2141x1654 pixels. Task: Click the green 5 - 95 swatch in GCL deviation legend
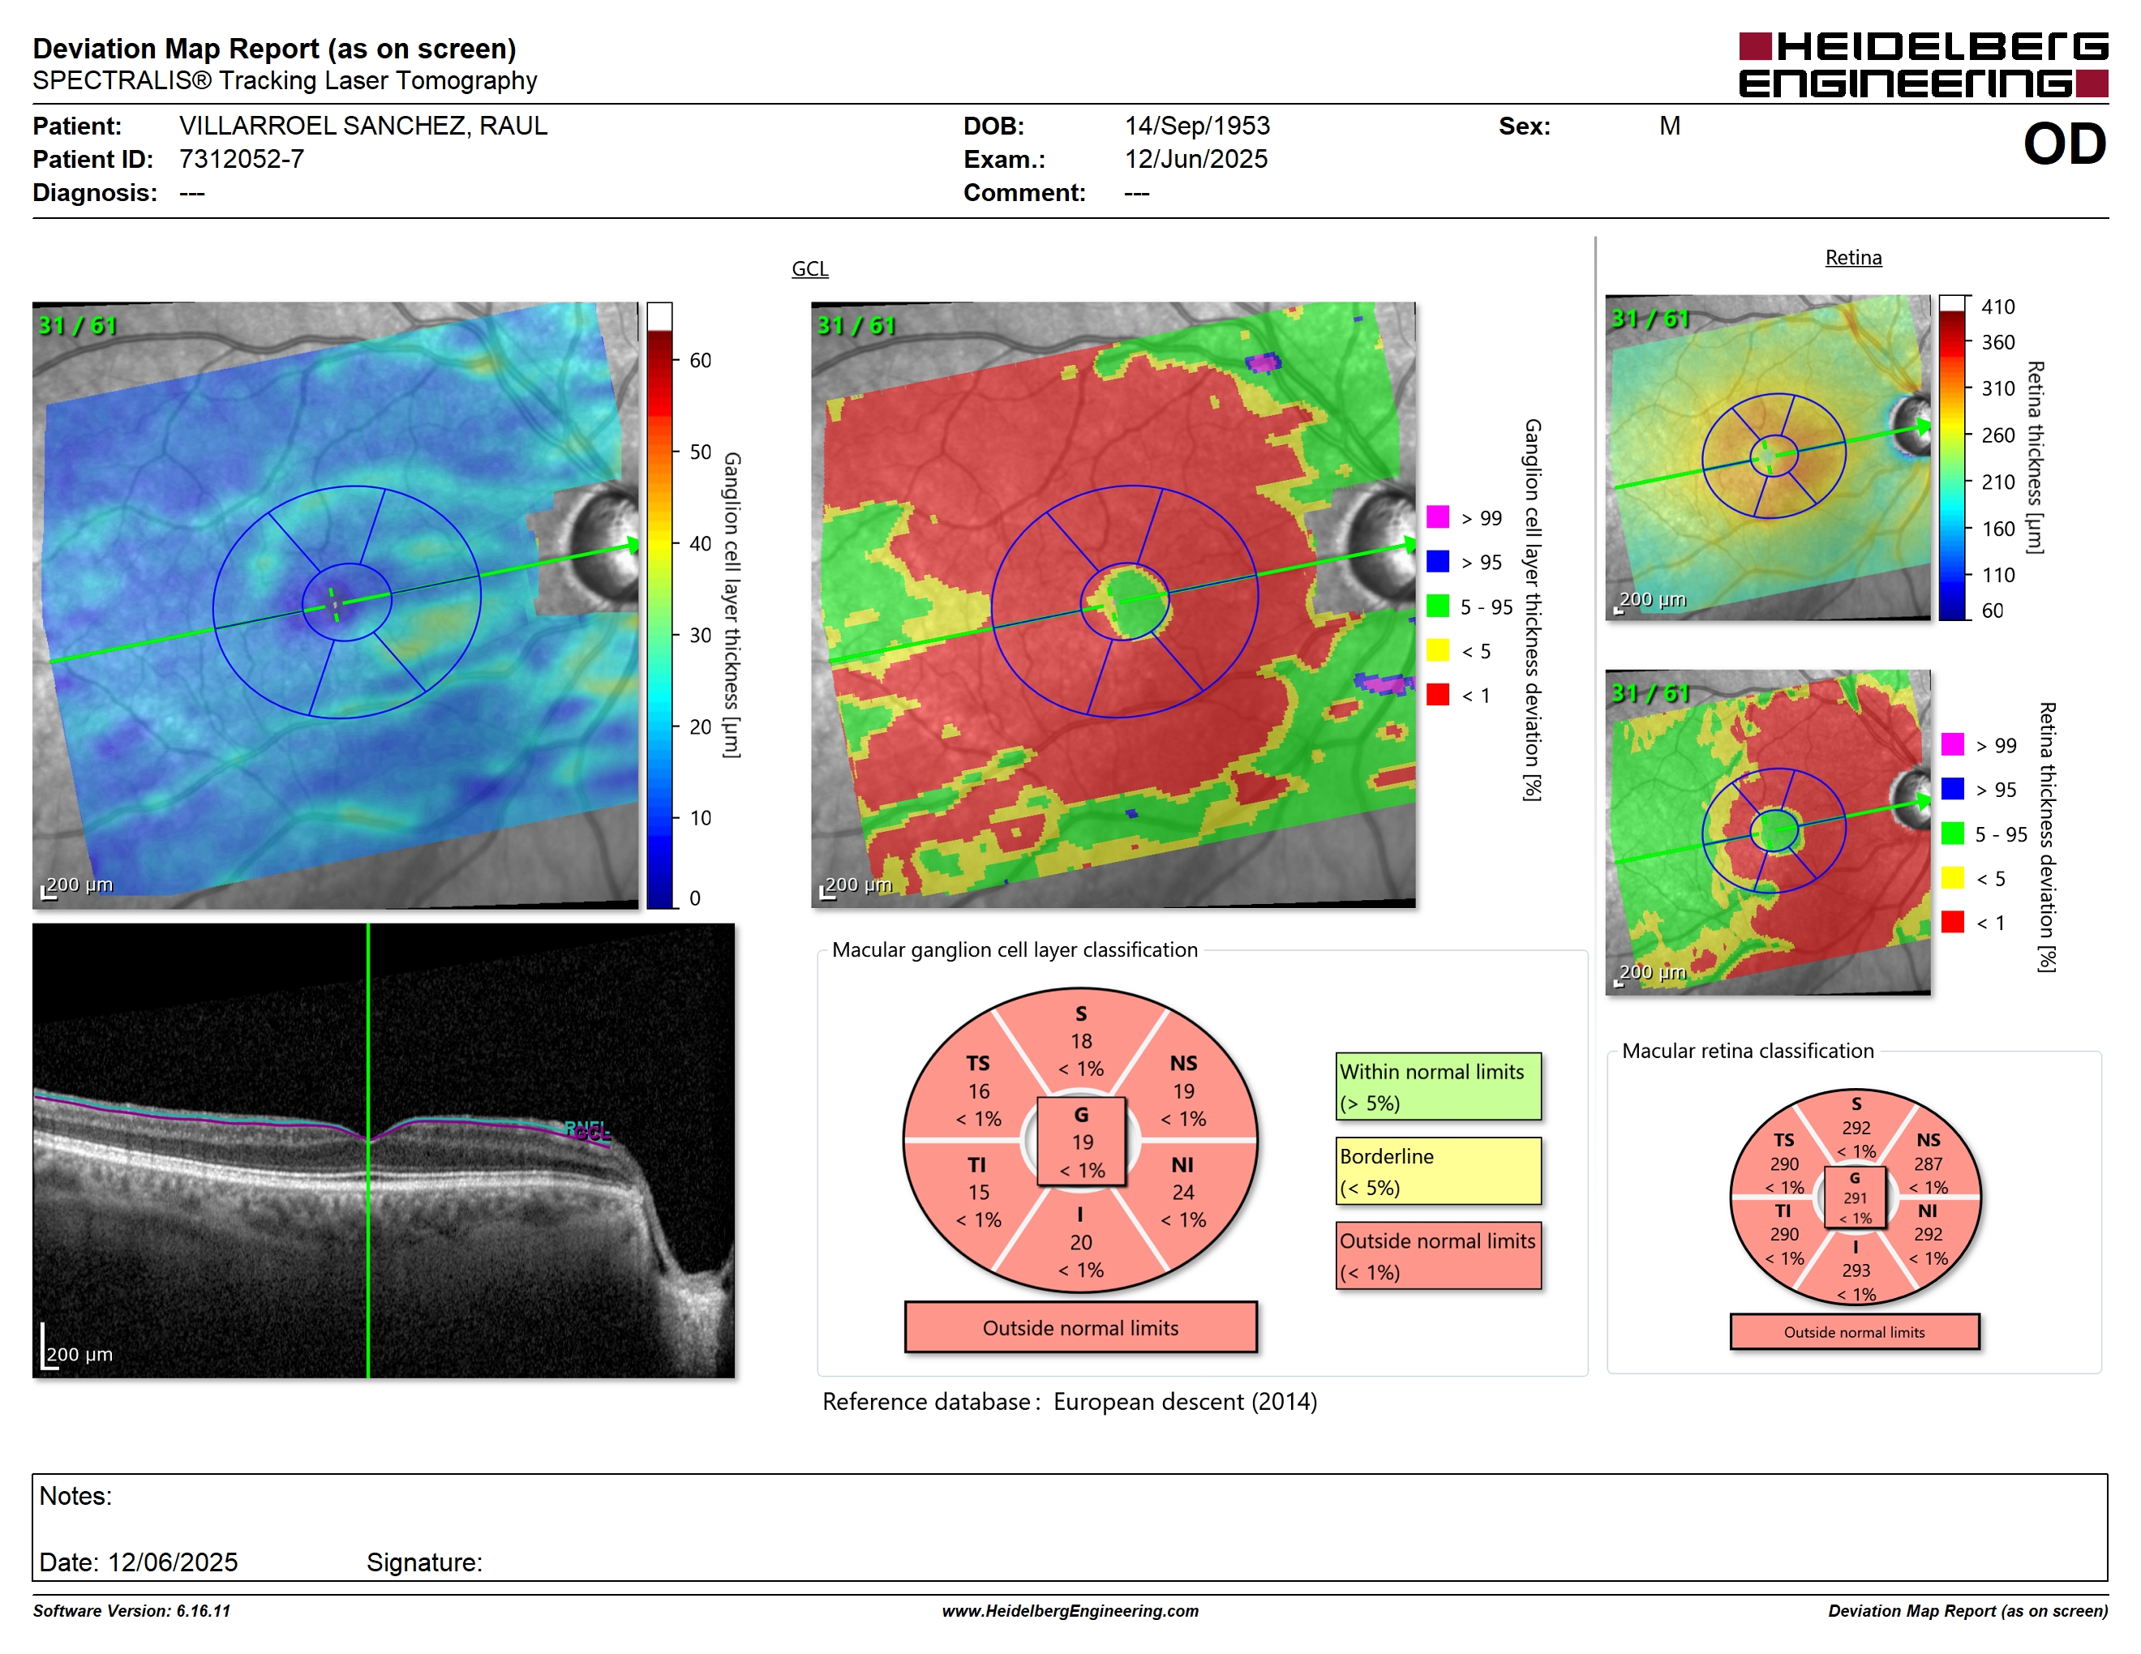point(1437,606)
